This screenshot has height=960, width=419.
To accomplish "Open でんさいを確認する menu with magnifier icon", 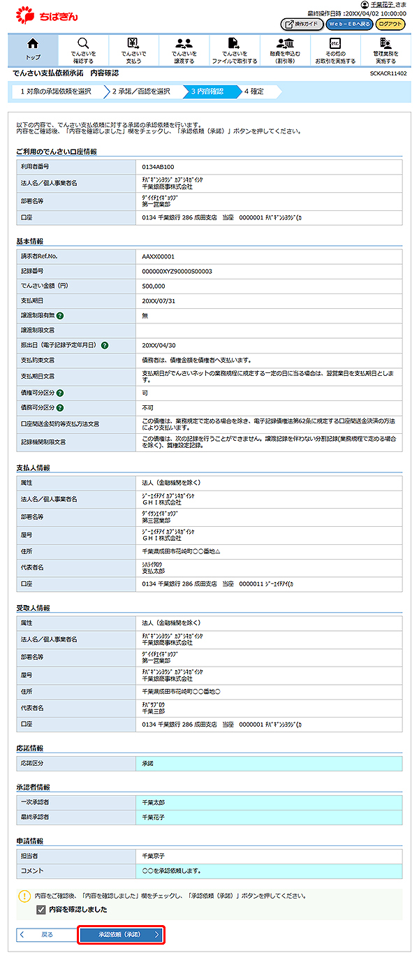I will 83,49.
